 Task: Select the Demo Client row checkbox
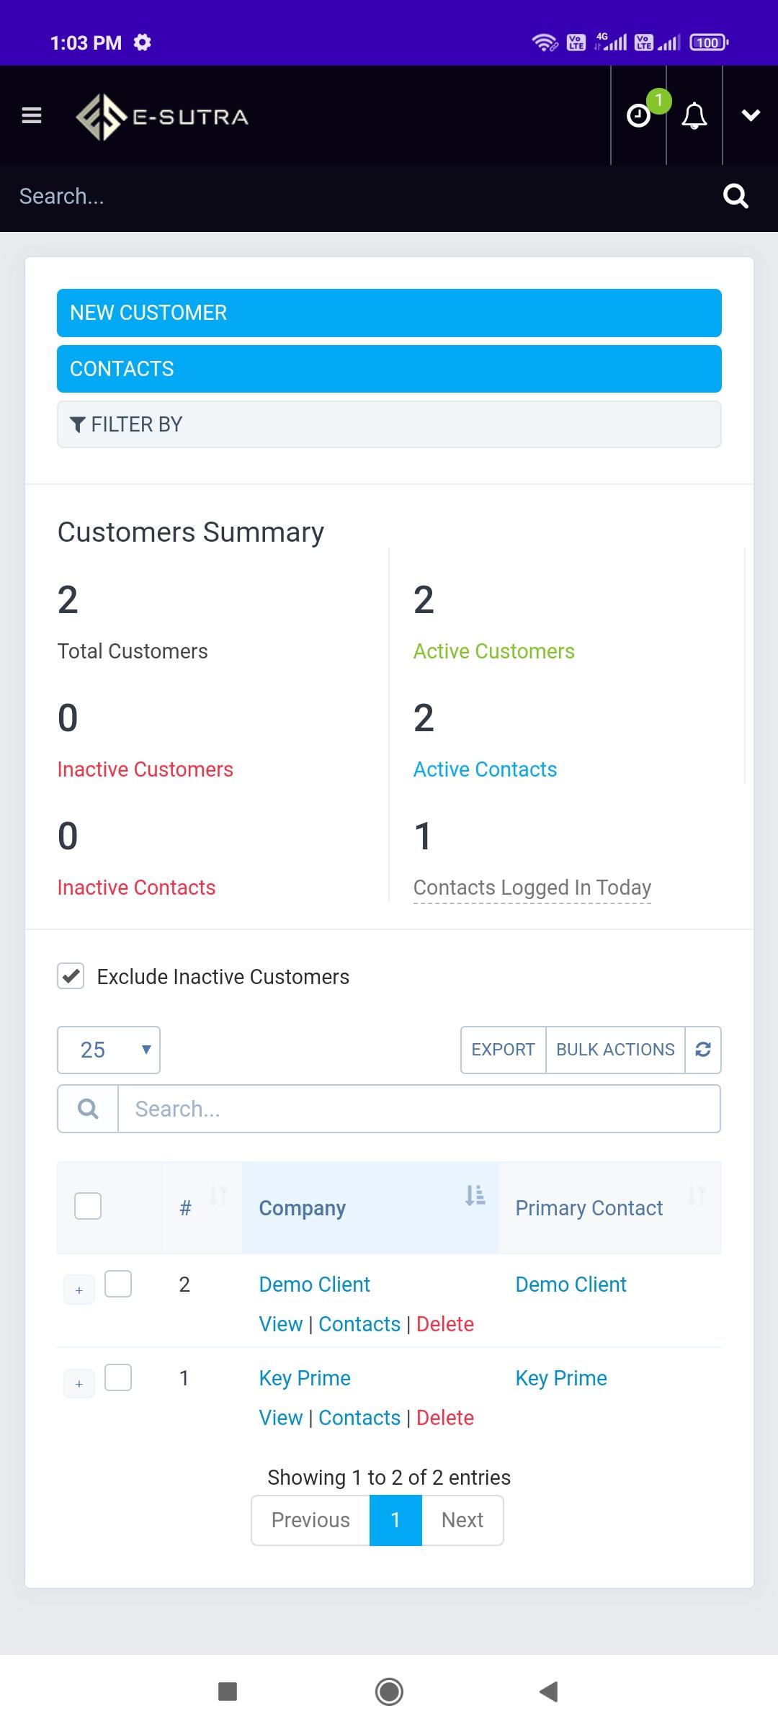pyautogui.click(x=118, y=1284)
